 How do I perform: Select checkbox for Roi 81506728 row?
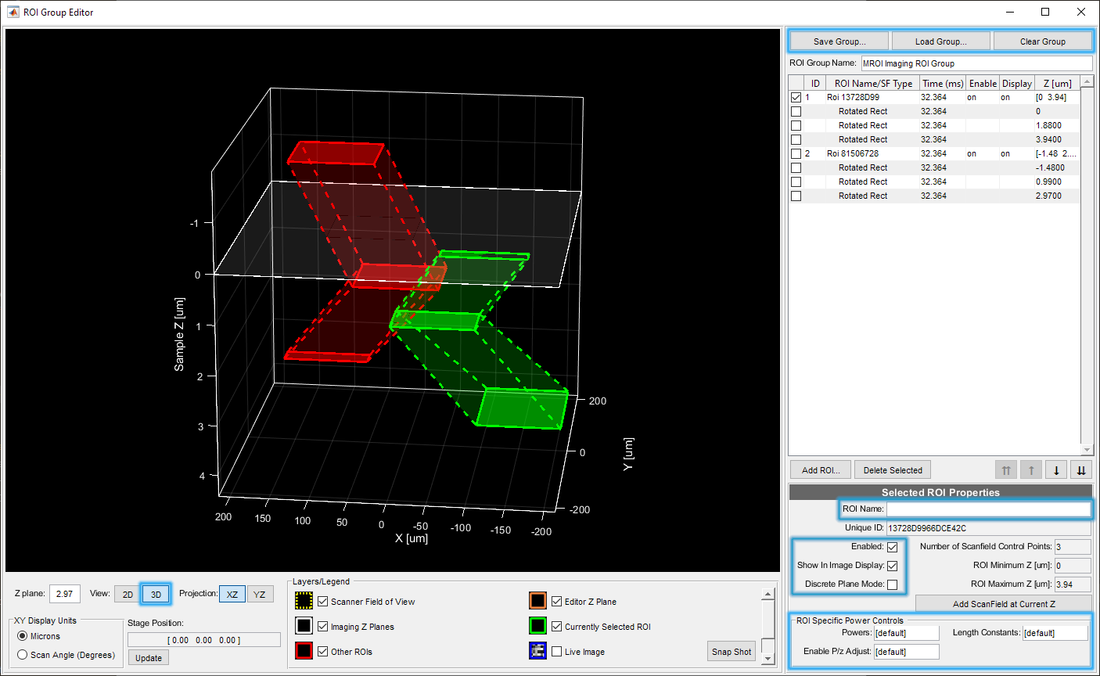[x=796, y=154]
